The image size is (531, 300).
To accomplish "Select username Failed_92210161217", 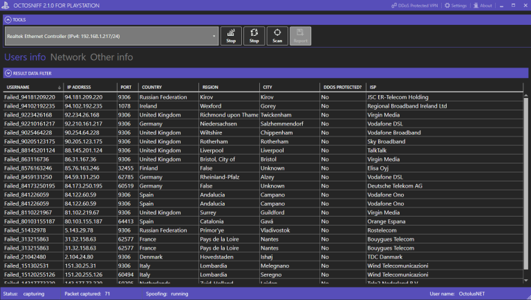I will (30, 123).
